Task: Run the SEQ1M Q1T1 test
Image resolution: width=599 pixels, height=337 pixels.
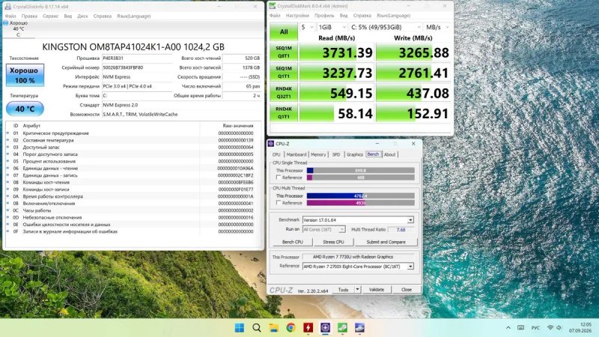Action: (x=284, y=72)
